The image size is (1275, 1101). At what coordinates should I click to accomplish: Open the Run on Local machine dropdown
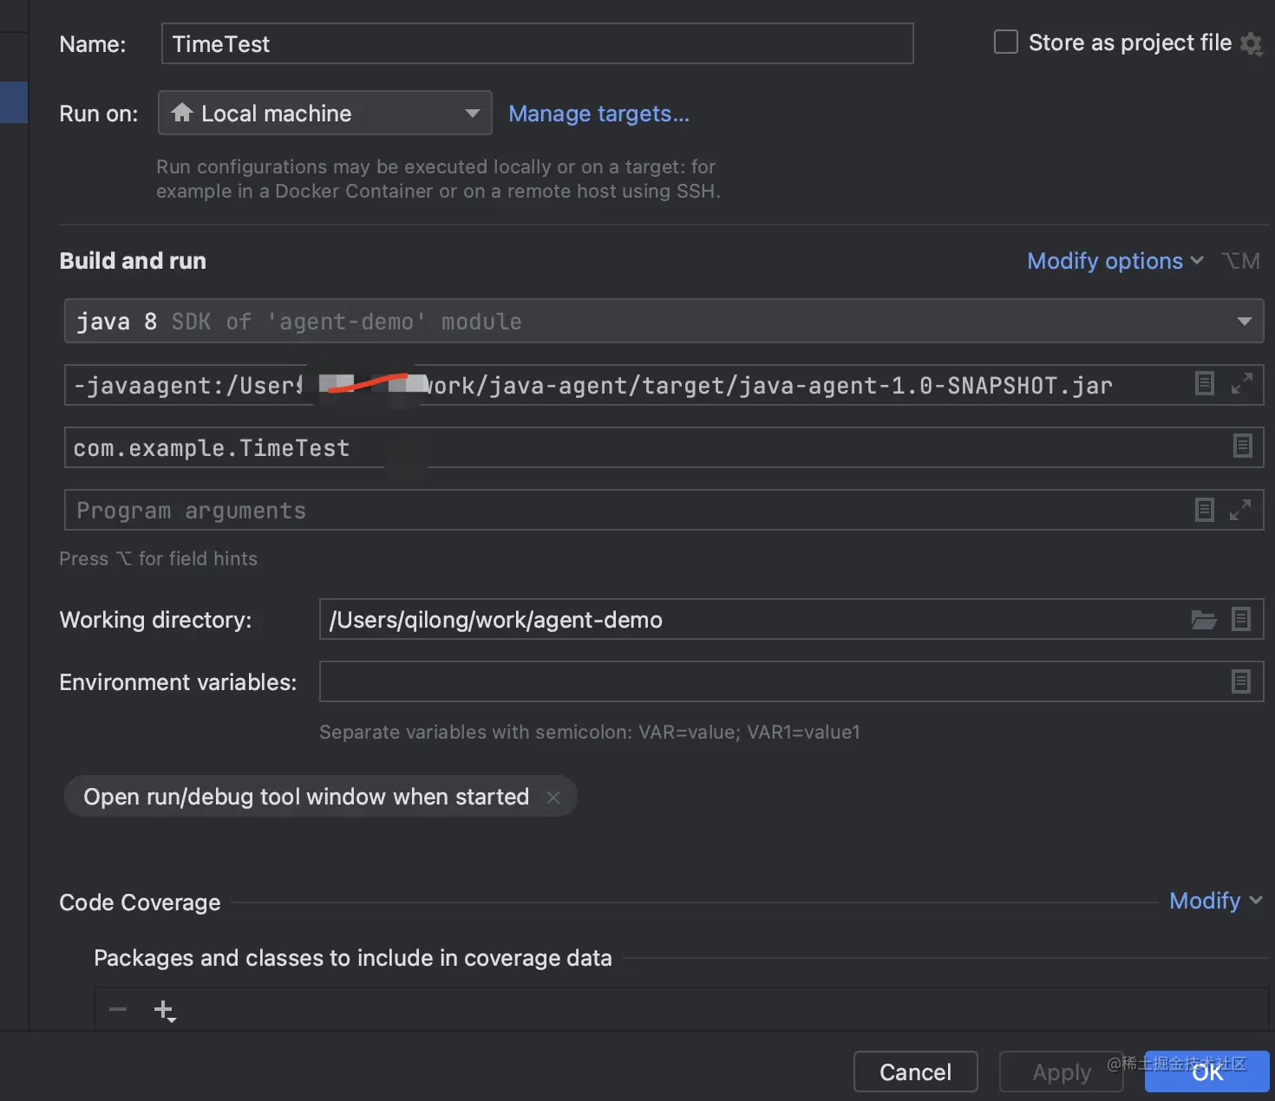click(x=325, y=113)
